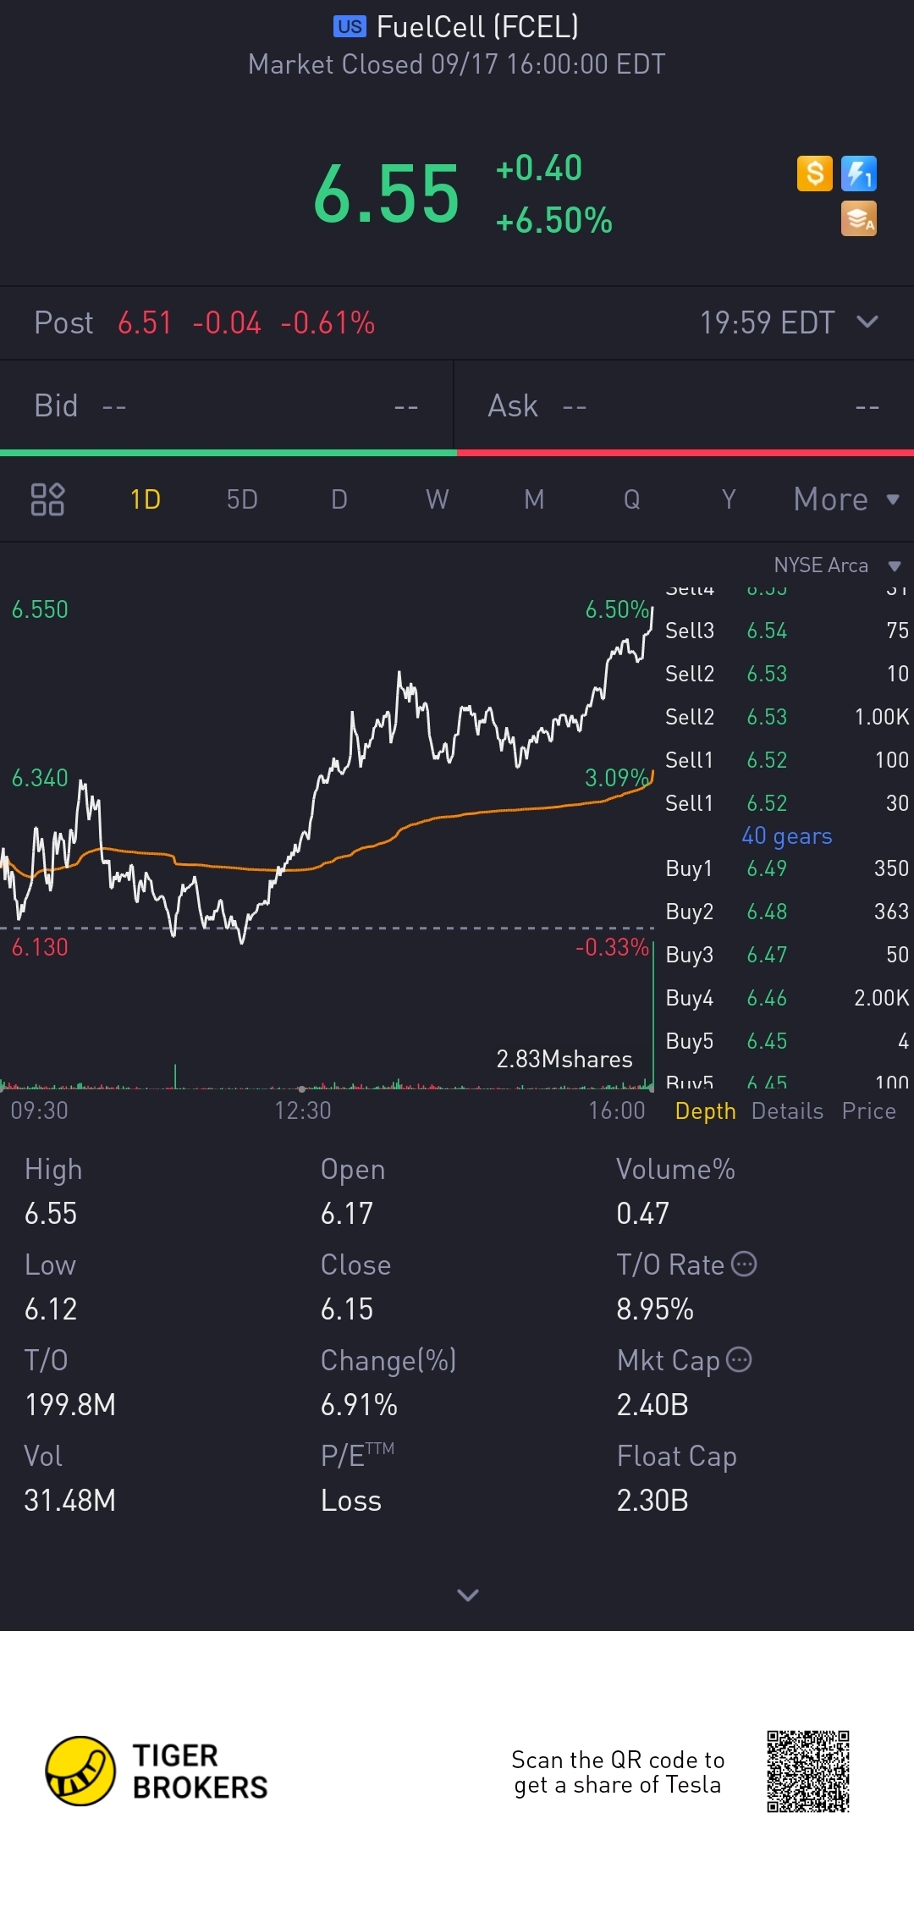
Task: Select the Buy1 6.49 order row
Action: [x=787, y=868]
